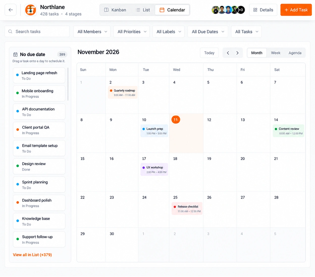Click the calendar icon beside No due date

click(15, 54)
